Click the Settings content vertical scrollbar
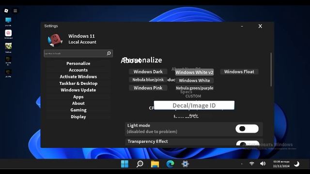The height and width of the screenshot is (174, 310). tap(271, 70)
